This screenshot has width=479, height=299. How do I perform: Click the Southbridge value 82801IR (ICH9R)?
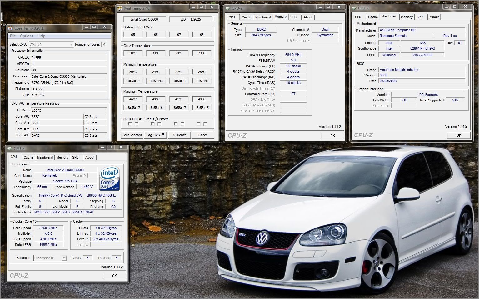click(422, 49)
